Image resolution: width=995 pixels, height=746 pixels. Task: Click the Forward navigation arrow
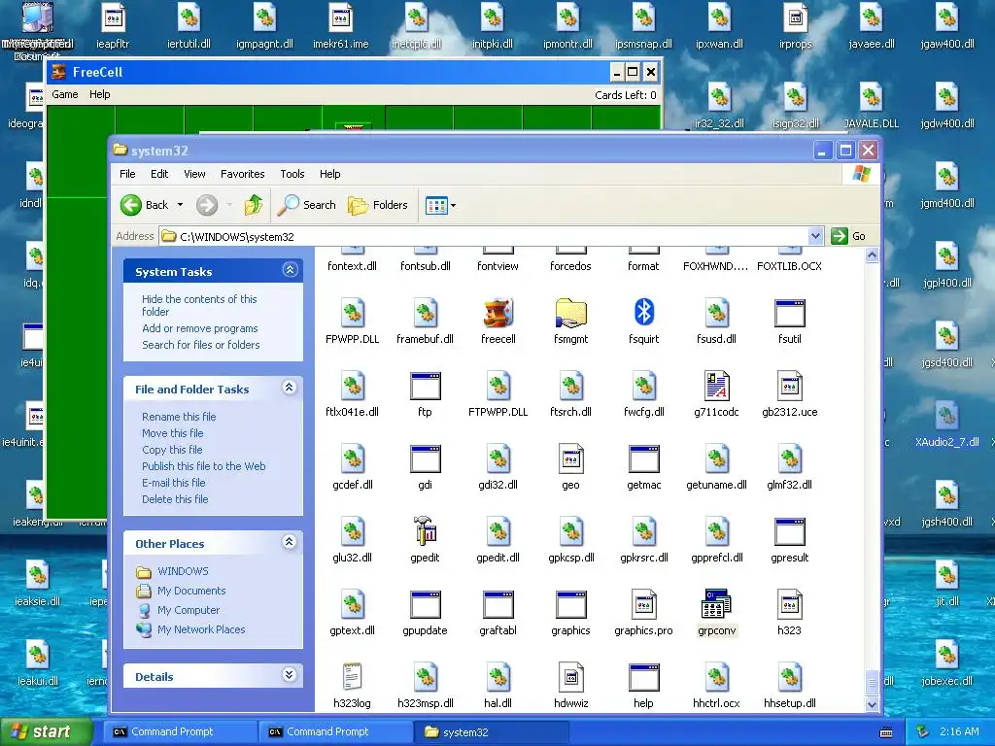point(207,205)
